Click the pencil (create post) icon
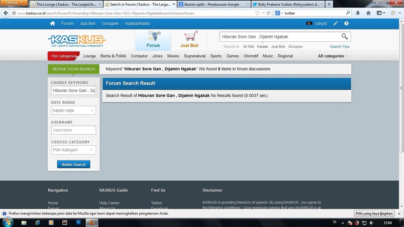The height and width of the screenshot is (227, 404). click(335, 23)
